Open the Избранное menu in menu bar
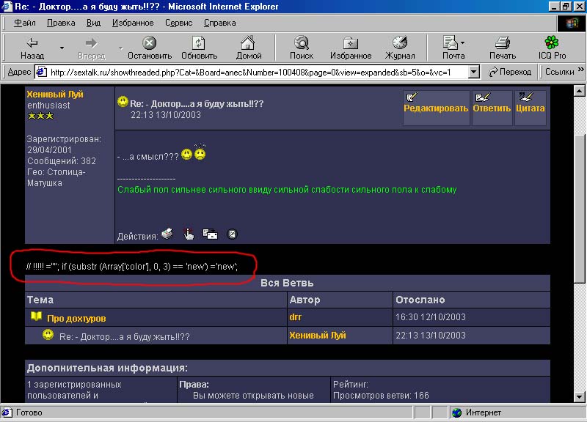Screen dimensions: 587x422 (132, 23)
